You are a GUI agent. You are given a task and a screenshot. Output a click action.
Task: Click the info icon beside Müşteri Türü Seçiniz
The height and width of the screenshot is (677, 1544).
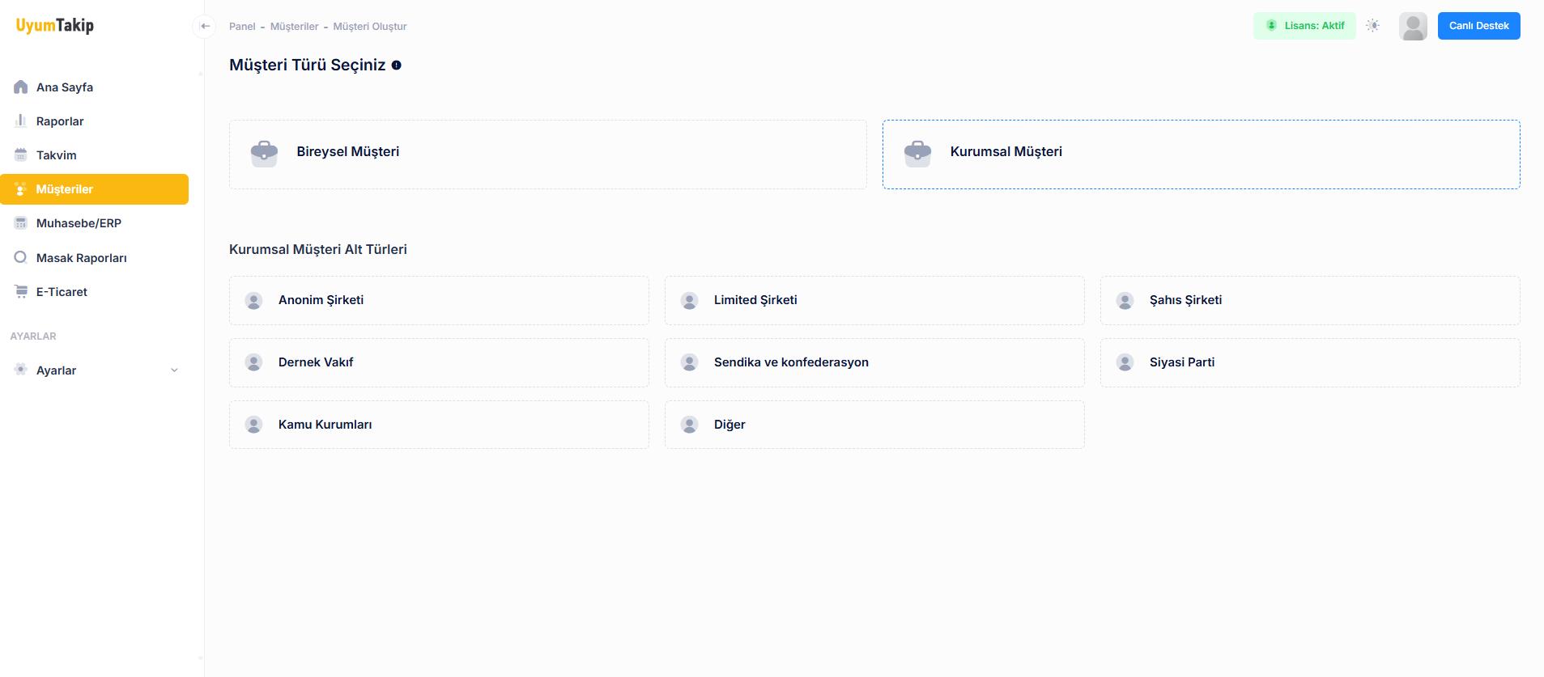397,66
